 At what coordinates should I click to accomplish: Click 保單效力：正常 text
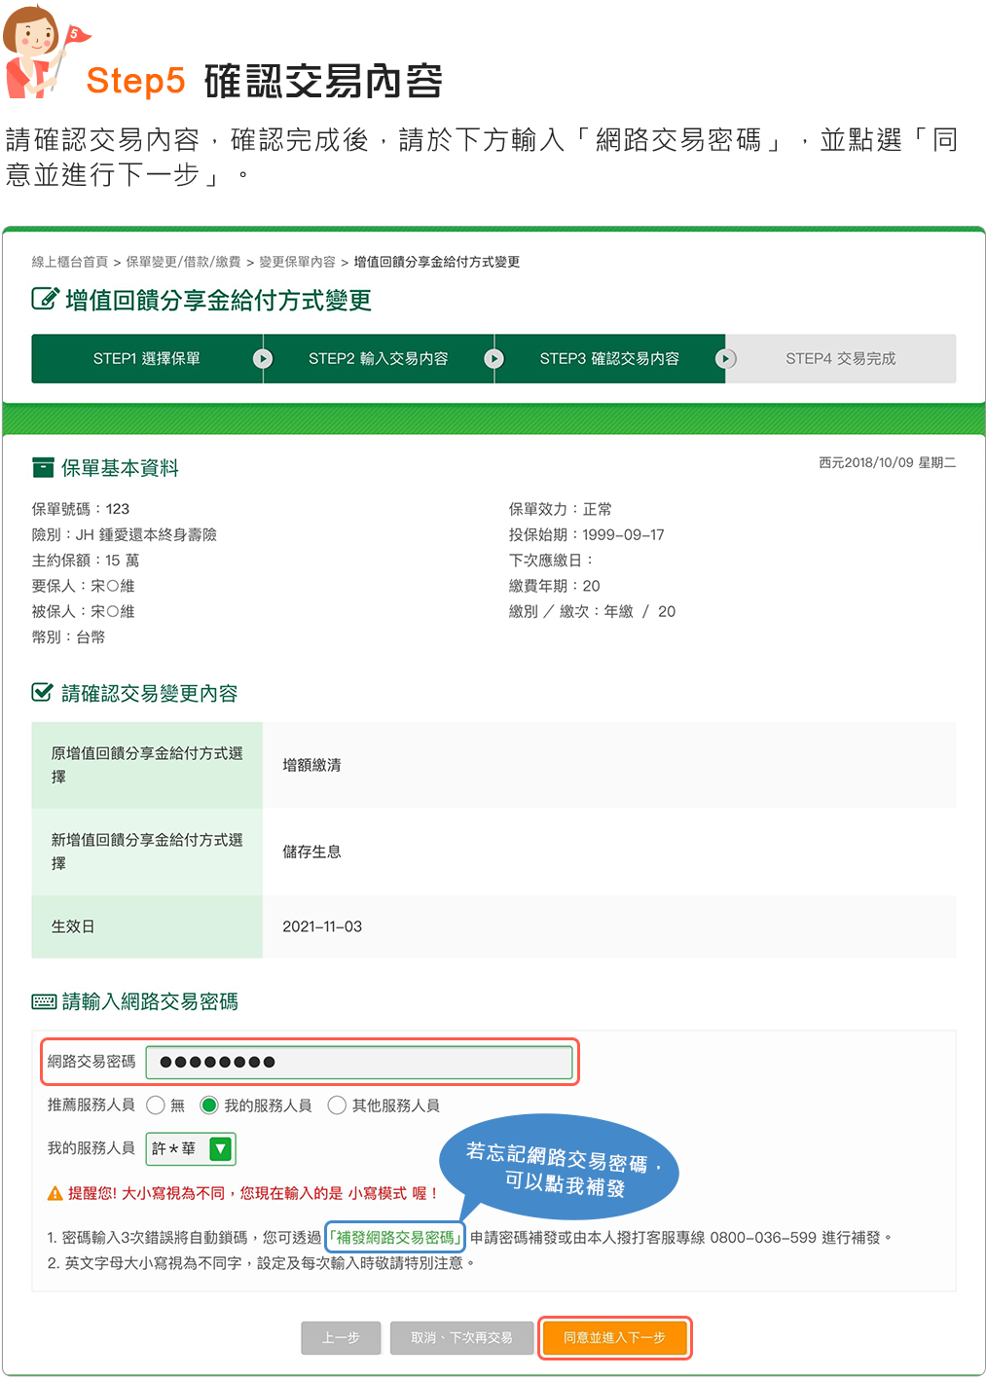point(561,509)
